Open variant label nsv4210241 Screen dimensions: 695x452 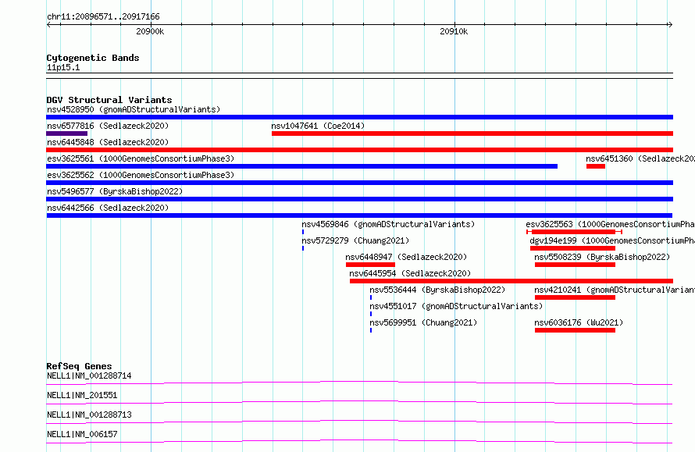615,290
